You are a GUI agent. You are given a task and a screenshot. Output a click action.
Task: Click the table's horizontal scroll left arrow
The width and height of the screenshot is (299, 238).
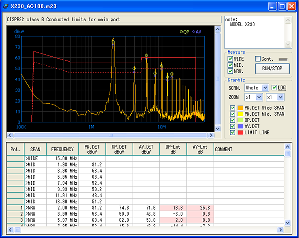click(x=10, y=229)
